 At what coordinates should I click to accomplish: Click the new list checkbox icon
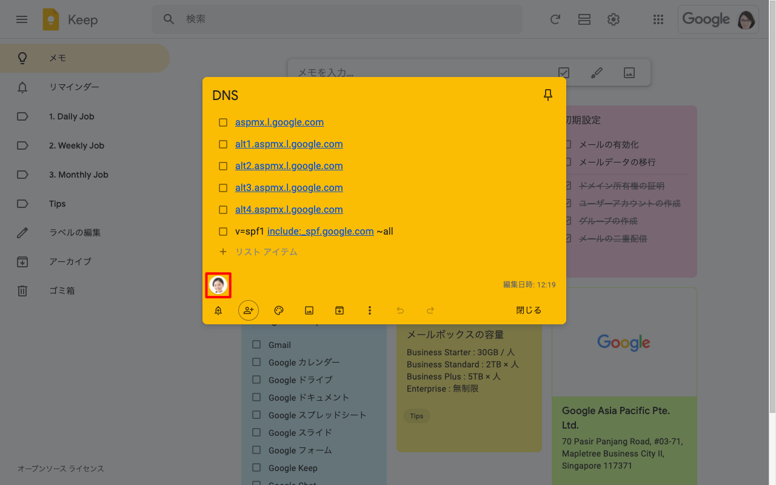pos(564,73)
